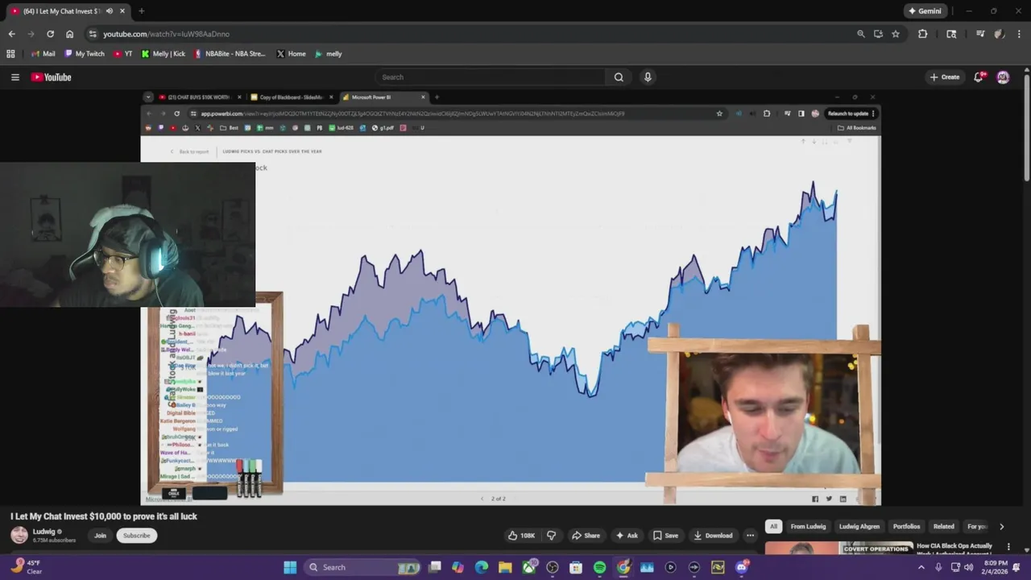The height and width of the screenshot is (580, 1031).
Task: Select the Related chip
Action: pos(943,527)
